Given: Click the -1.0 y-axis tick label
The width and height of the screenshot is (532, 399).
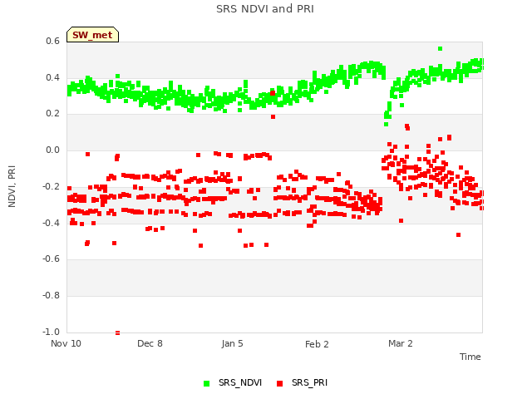Looking at the screenshot, I should (51, 332).
